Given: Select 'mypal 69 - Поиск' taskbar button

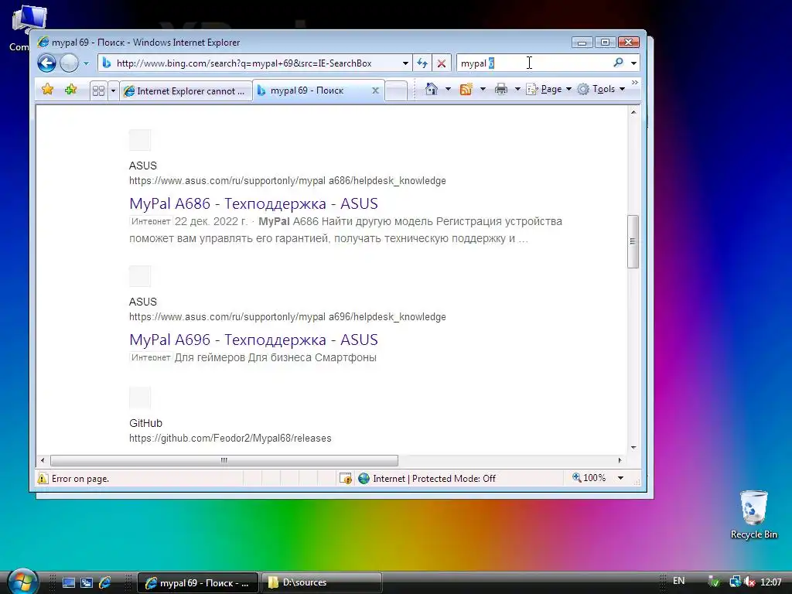Looking at the screenshot, I should click(x=197, y=583).
